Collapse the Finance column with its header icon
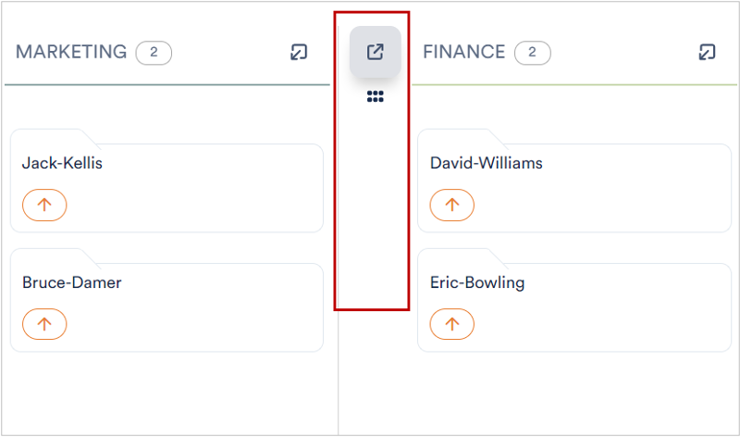740x437 pixels. [707, 52]
